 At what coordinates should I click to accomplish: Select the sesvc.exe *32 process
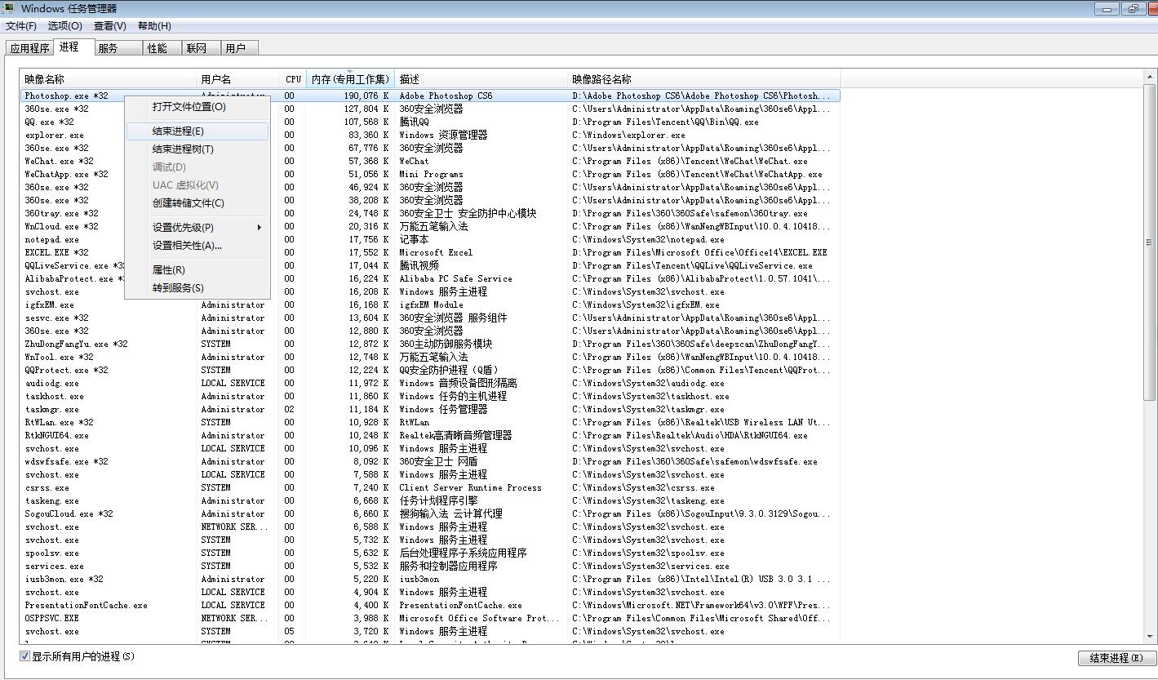click(x=430, y=318)
